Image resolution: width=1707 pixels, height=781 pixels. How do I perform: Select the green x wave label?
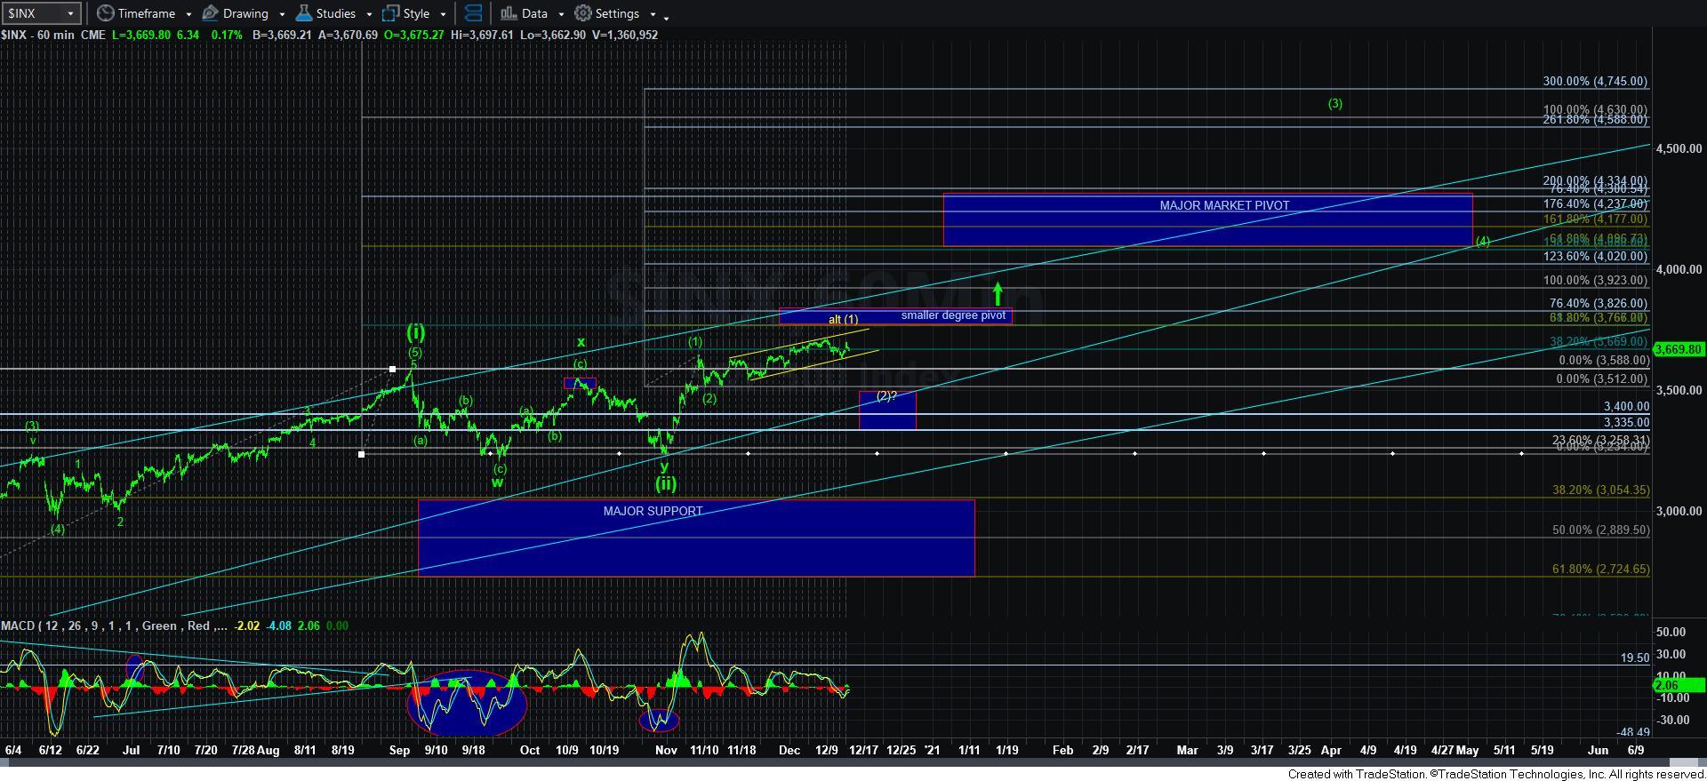tap(581, 342)
